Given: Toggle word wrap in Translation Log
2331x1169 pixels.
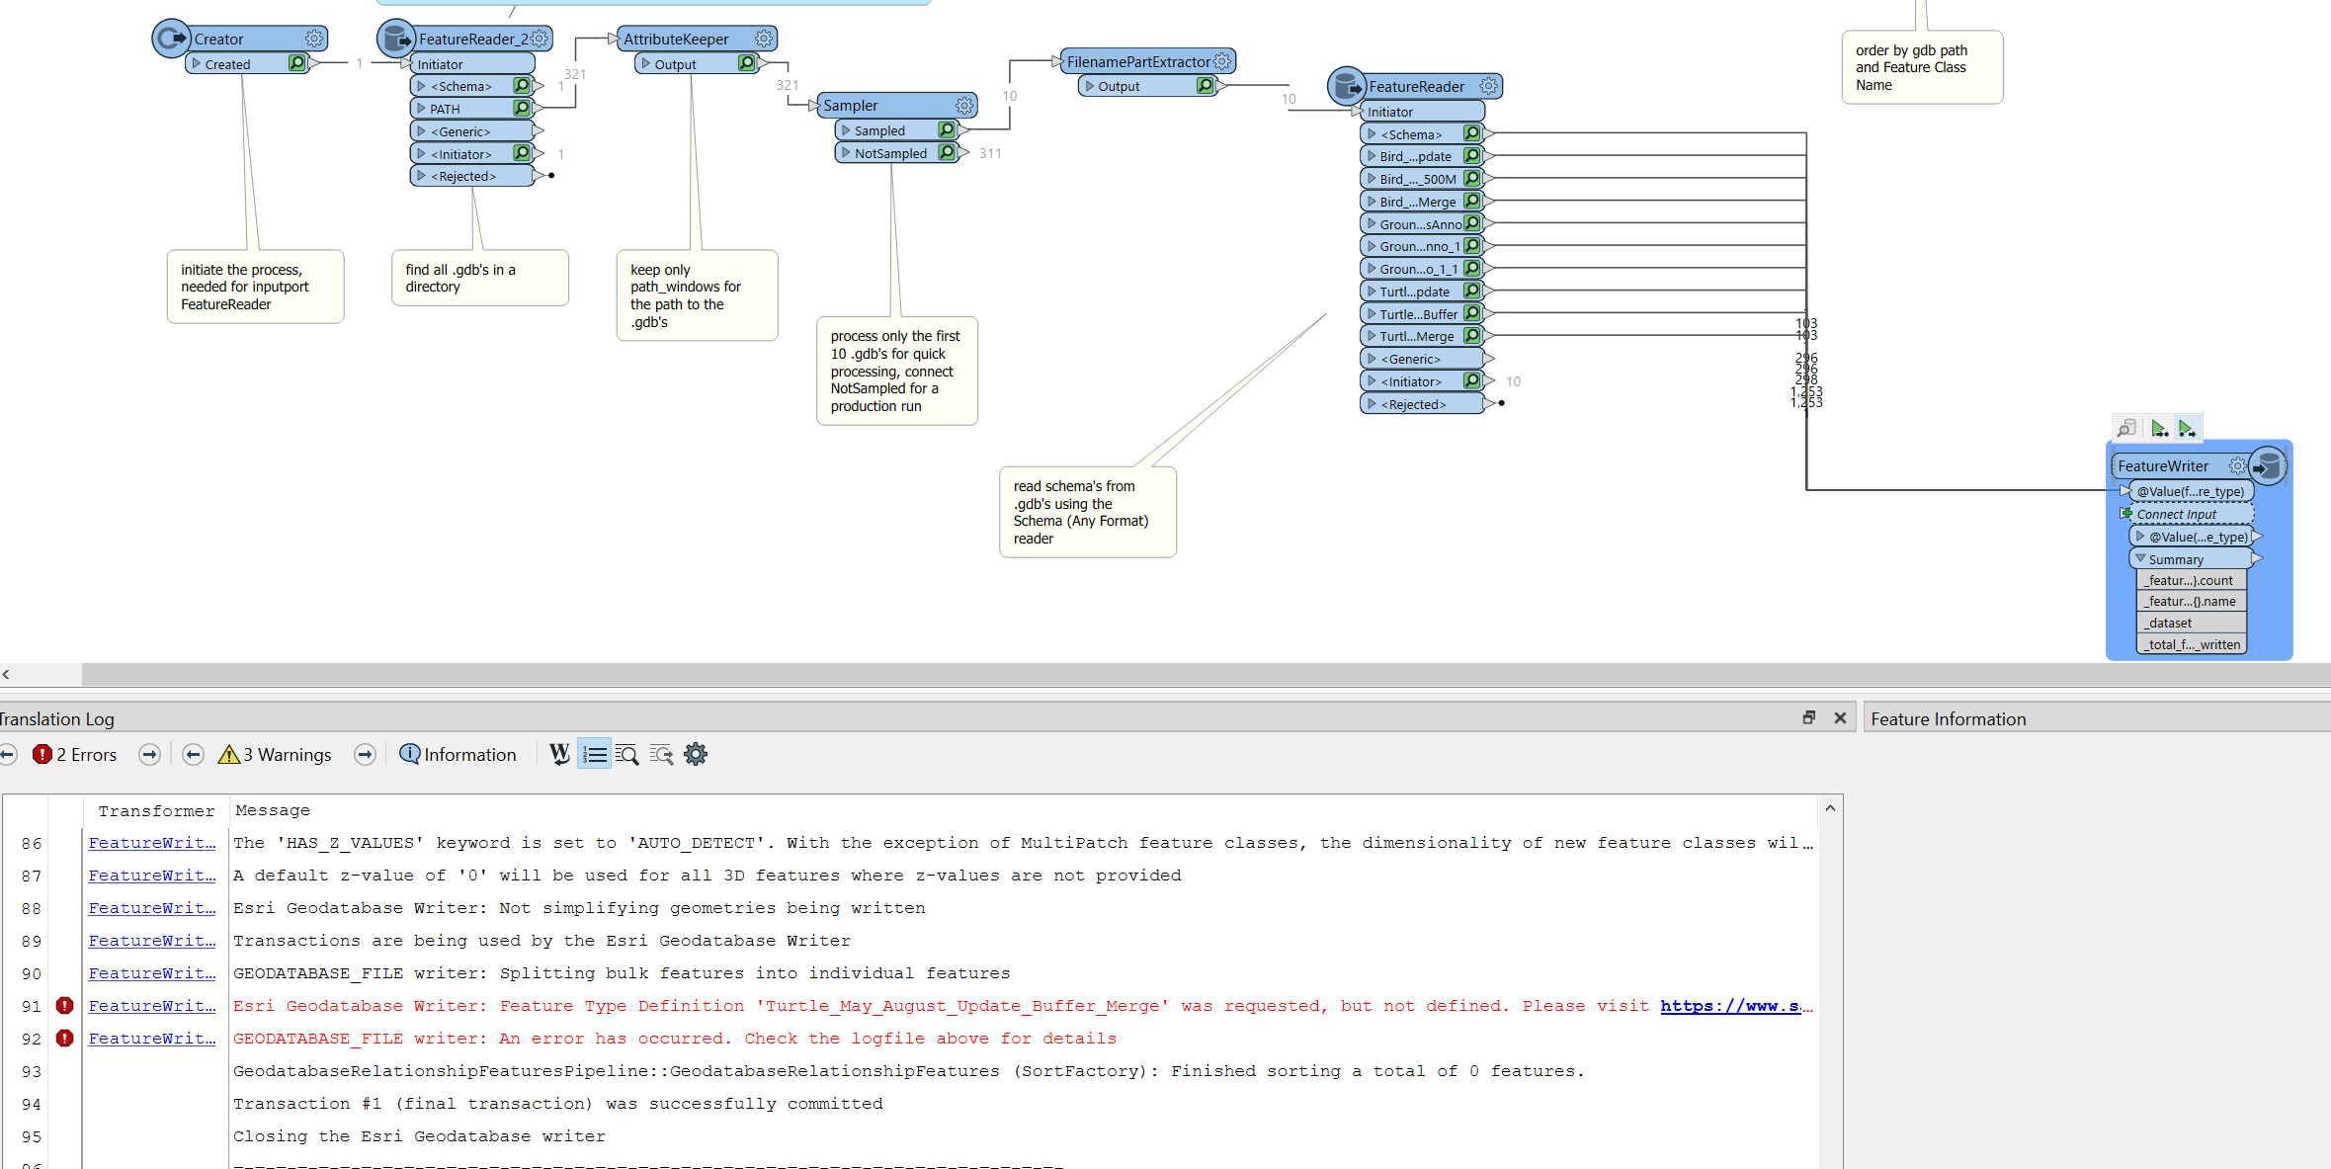Looking at the screenshot, I should pos(559,755).
